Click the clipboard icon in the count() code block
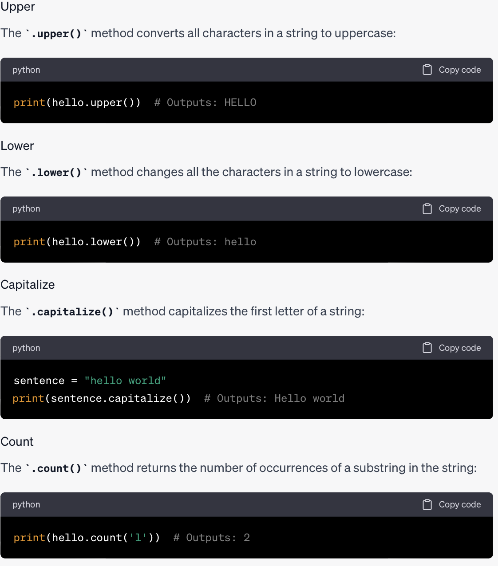Image resolution: width=498 pixels, height=566 pixels. click(427, 504)
